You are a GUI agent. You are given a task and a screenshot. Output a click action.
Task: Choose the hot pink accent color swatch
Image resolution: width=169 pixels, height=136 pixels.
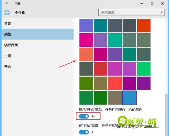(86, 40)
